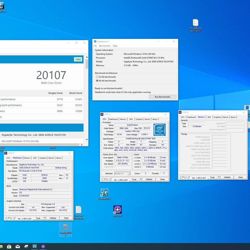Click scroll-down arrow in Geekbench results window
The width and height of the screenshot is (250, 250).
coord(87,140)
